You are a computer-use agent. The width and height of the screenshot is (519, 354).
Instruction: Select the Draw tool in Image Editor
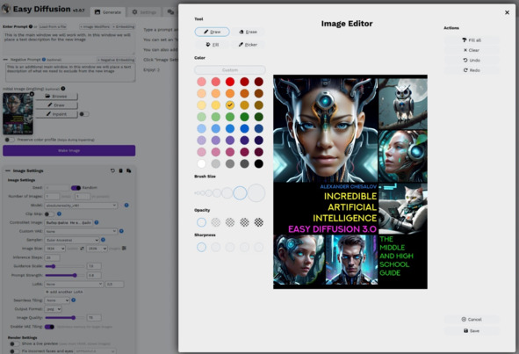[x=212, y=32]
